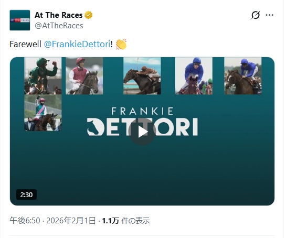Screen dimensions: 286x238
Task: Click the maroon-silks jockey photo
Action: coord(84,76)
